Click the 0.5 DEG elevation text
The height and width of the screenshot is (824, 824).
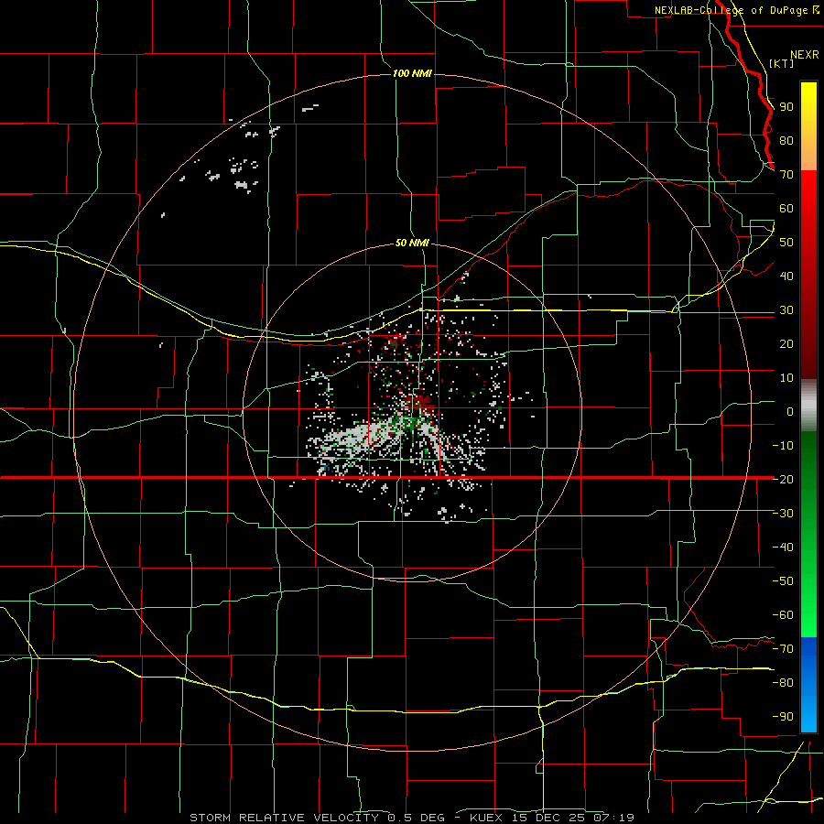click(417, 818)
